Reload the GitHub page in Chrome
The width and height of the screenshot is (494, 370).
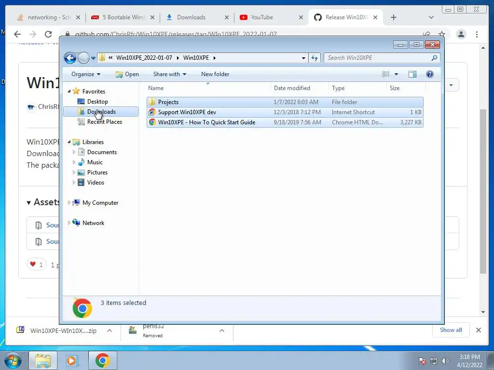[x=48, y=34]
